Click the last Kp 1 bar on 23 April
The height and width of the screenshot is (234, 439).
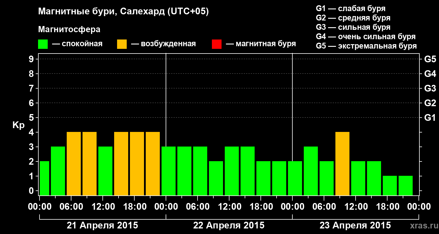(x=406, y=186)
